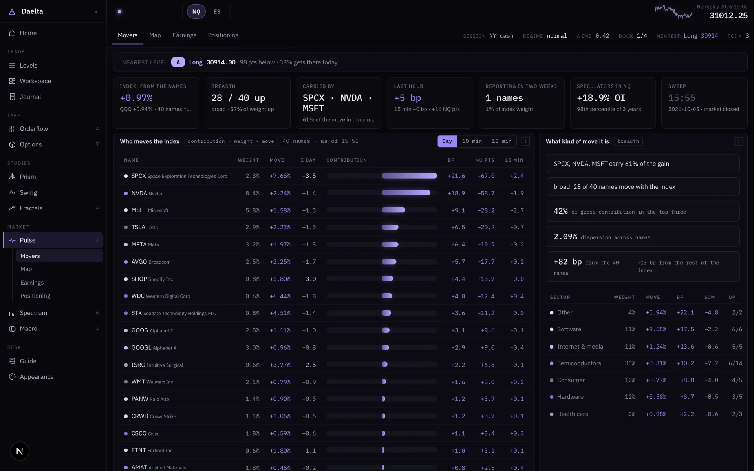The height and width of the screenshot is (471, 754).
Task: Select the 15 min timeframe
Action: (501, 141)
